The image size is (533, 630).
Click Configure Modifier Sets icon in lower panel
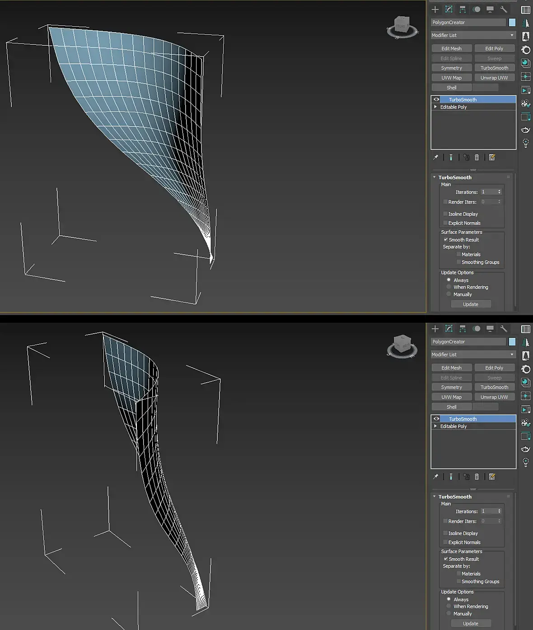[492, 477]
